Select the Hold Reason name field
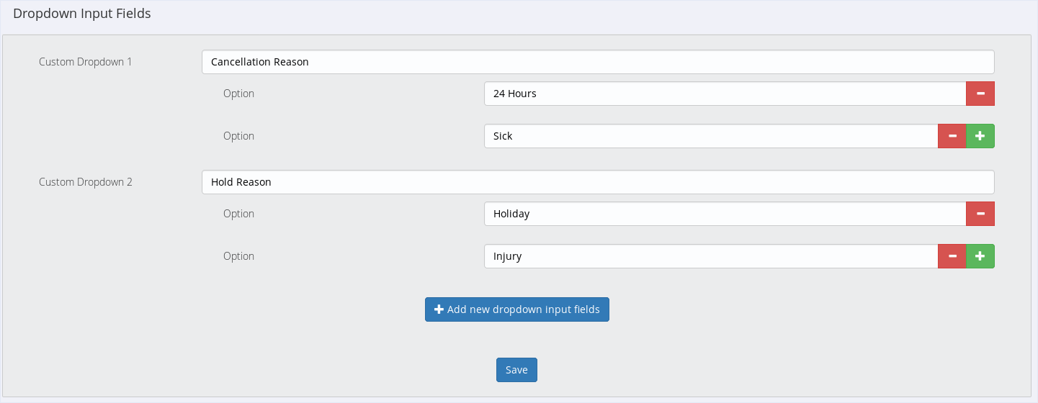1038x403 pixels. click(x=598, y=182)
